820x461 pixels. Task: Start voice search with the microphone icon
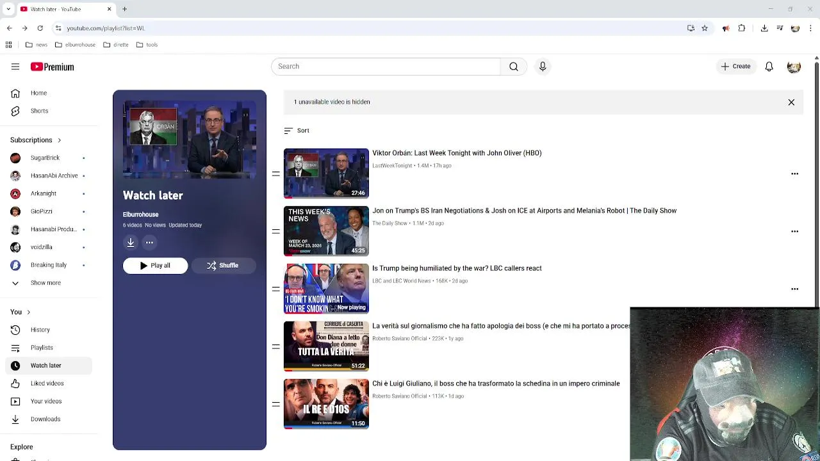543,67
